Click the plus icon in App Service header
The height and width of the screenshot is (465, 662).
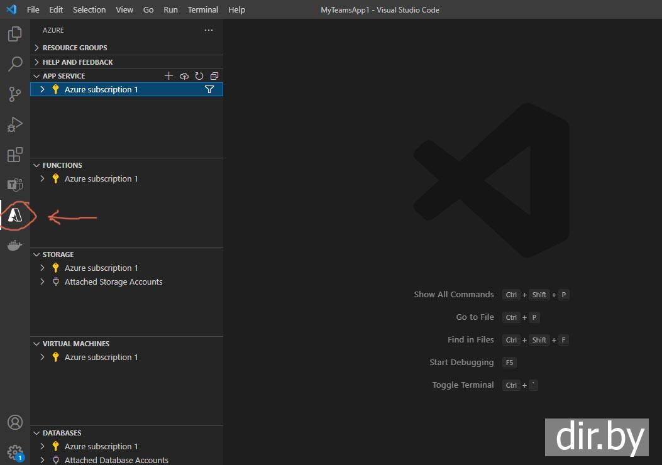coord(168,76)
